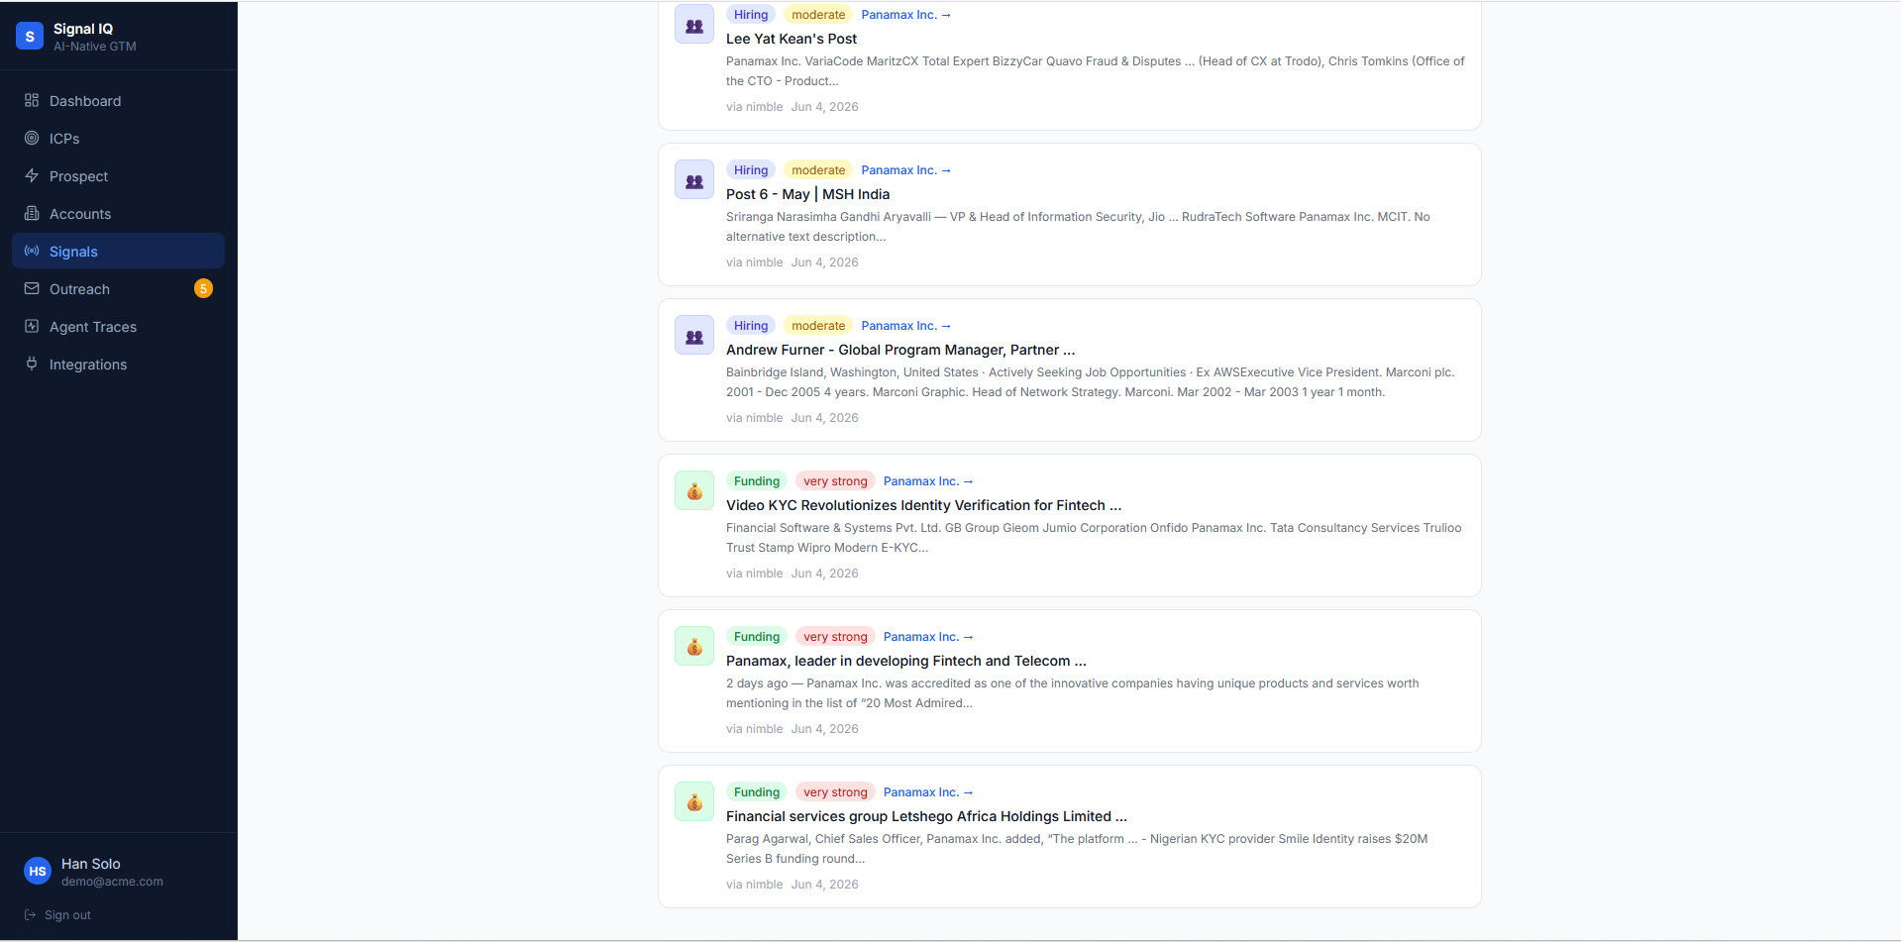Sign out of the account

click(57, 915)
